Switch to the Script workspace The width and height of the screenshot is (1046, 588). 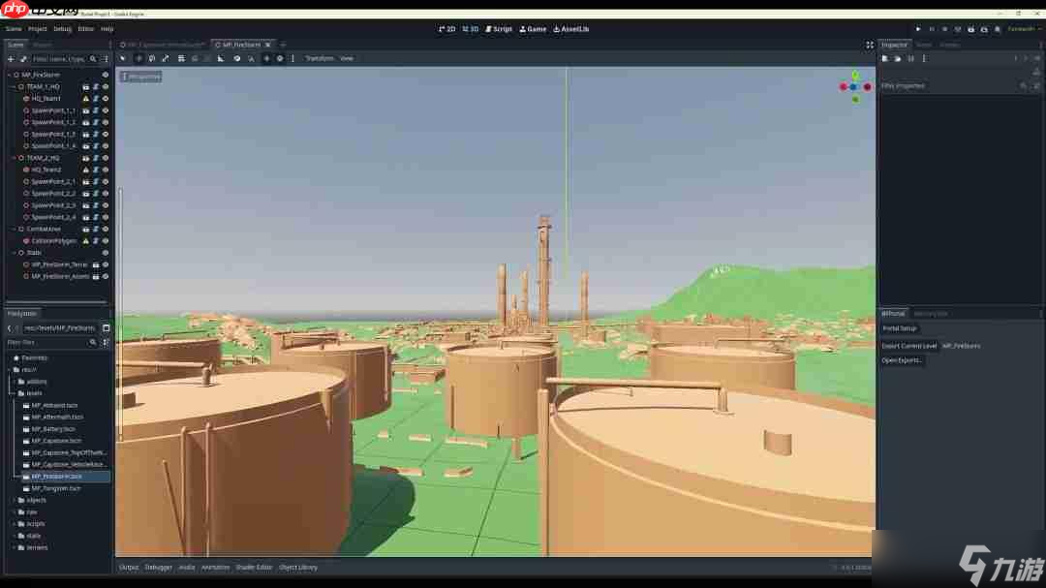click(499, 29)
